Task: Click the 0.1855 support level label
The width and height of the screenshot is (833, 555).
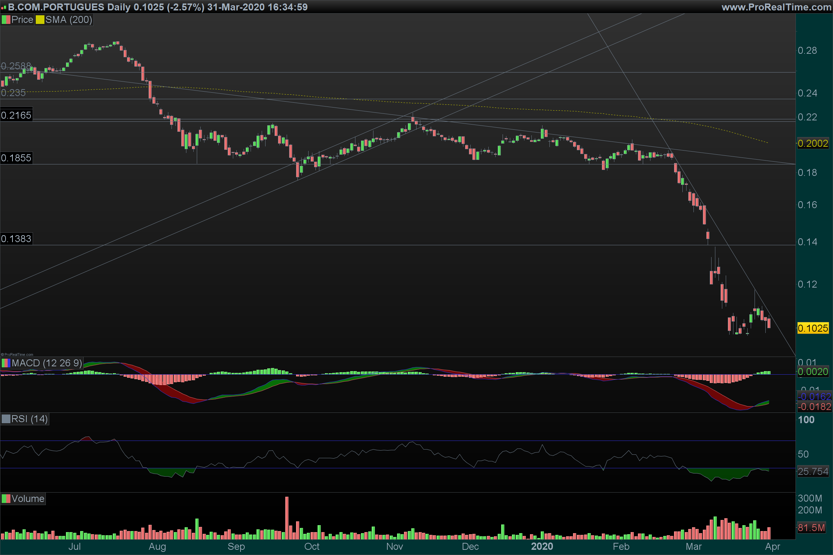Action: click(x=16, y=158)
